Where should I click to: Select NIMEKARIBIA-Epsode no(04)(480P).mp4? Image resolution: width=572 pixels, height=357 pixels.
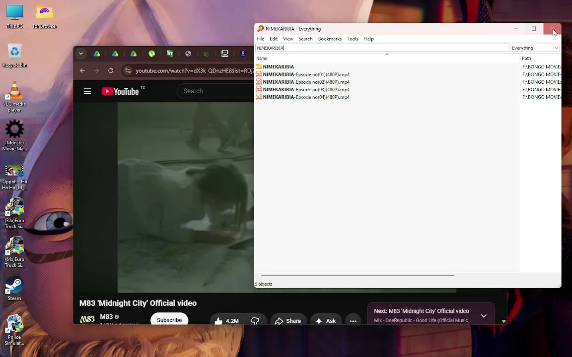pos(303,97)
